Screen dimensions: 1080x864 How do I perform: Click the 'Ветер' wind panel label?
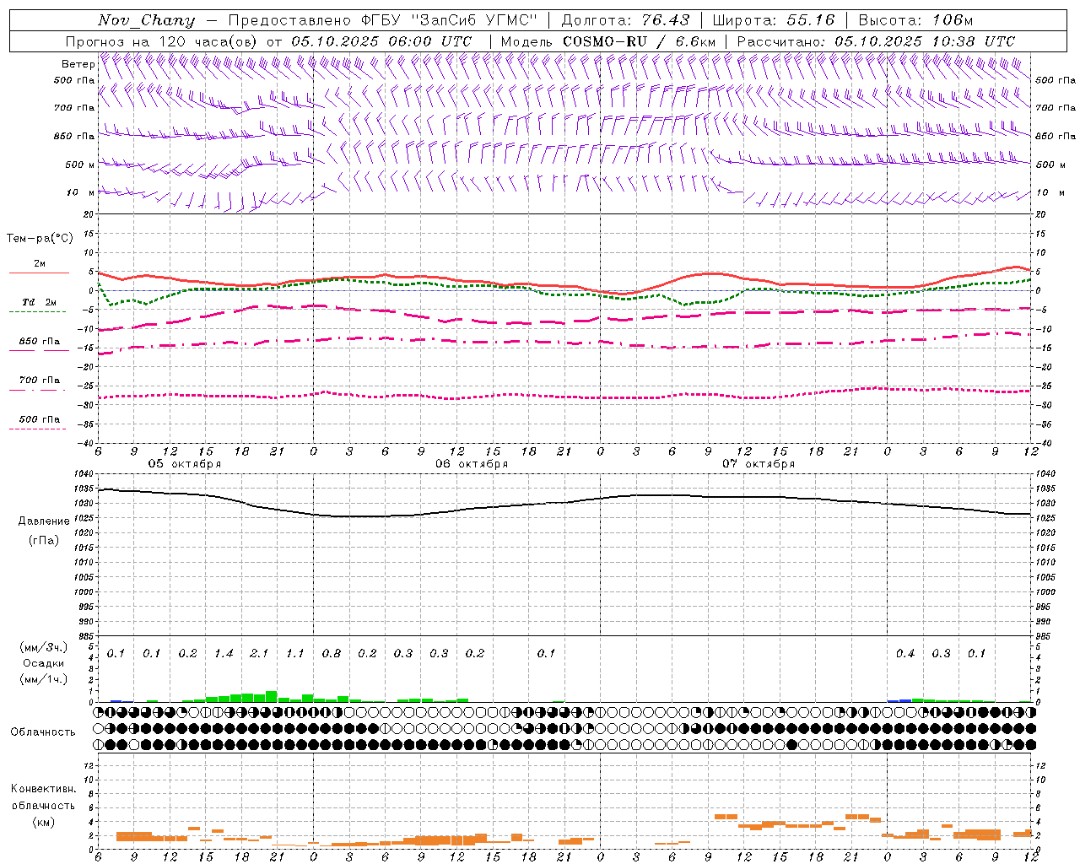click(78, 64)
